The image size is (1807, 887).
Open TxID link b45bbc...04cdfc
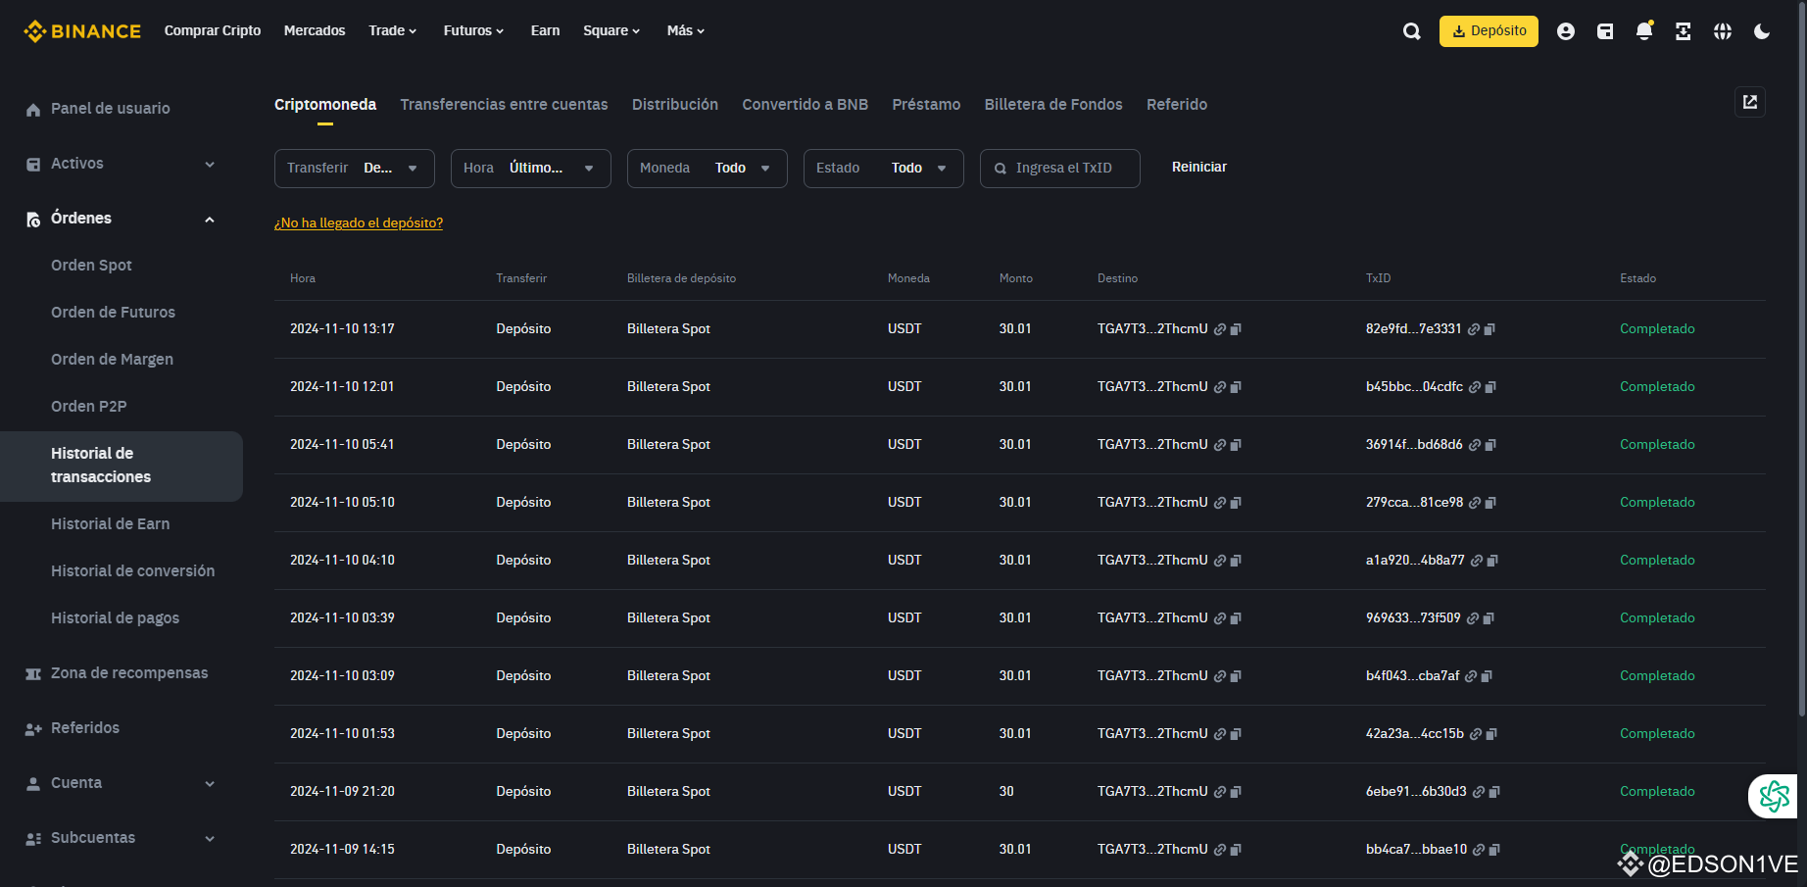(x=1475, y=387)
